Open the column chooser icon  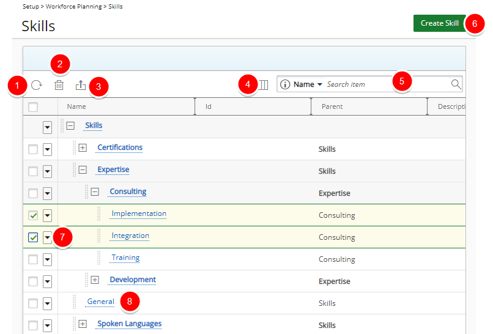click(264, 84)
